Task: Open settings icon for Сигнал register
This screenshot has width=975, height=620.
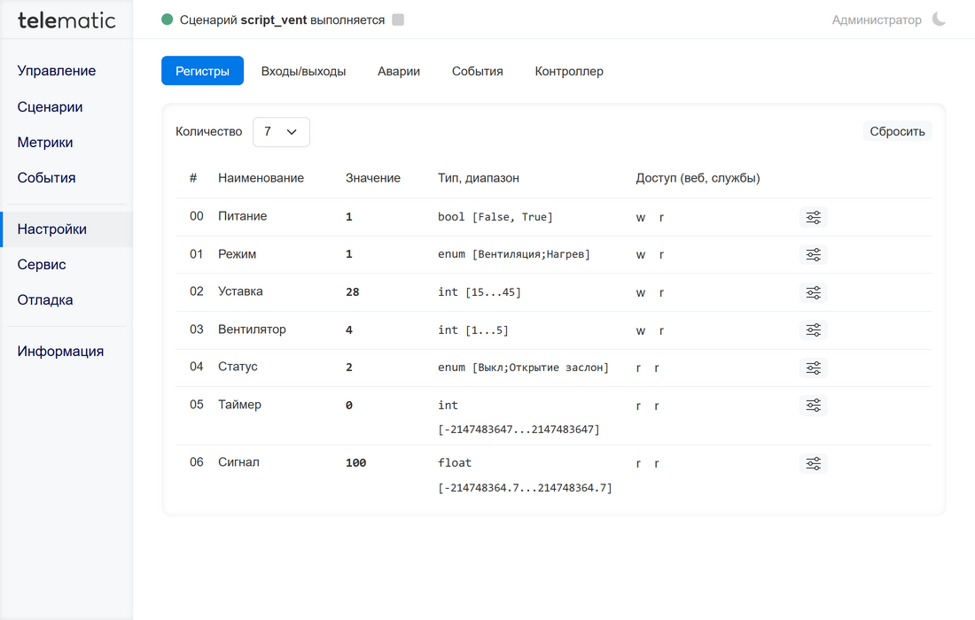Action: pos(813,463)
